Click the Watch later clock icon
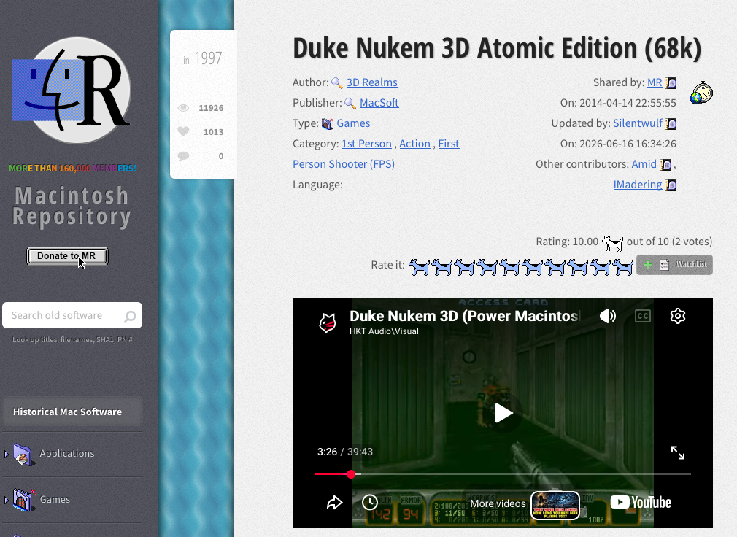 tap(370, 502)
